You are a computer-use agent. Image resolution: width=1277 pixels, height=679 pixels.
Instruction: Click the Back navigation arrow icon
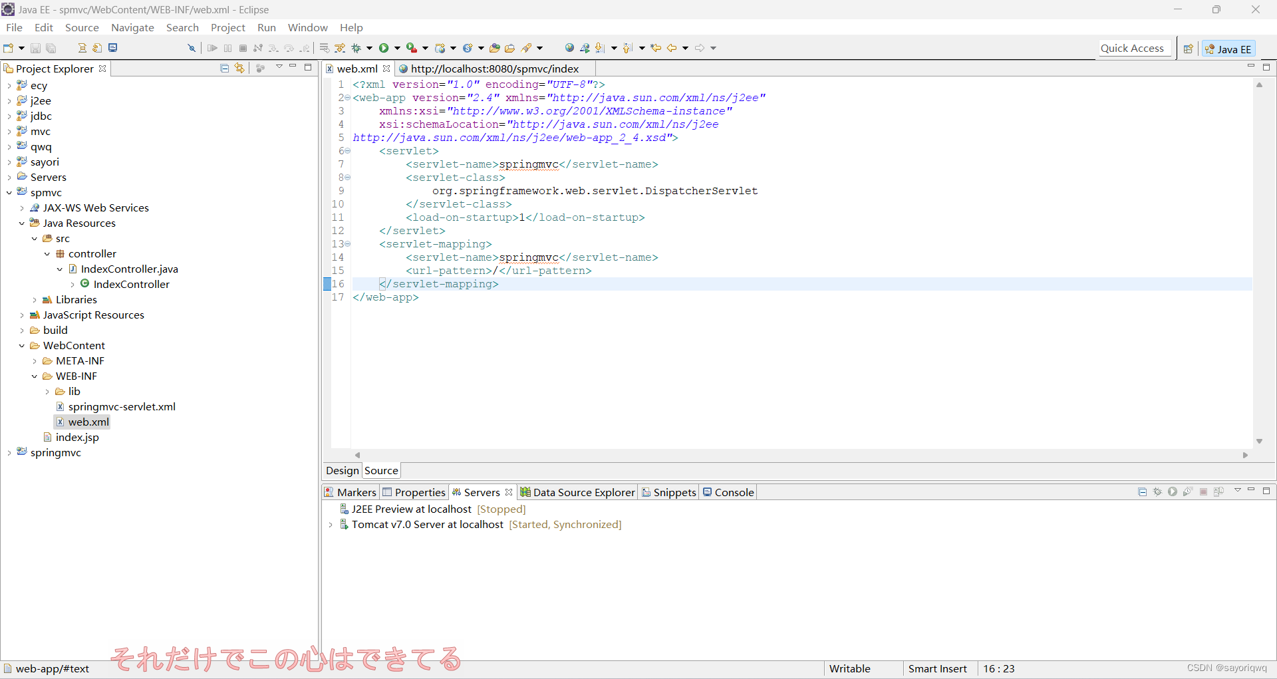[672, 48]
